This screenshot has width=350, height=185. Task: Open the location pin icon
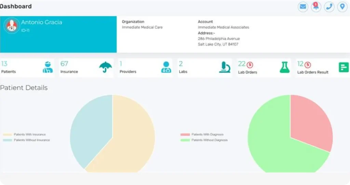pos(342,6)
